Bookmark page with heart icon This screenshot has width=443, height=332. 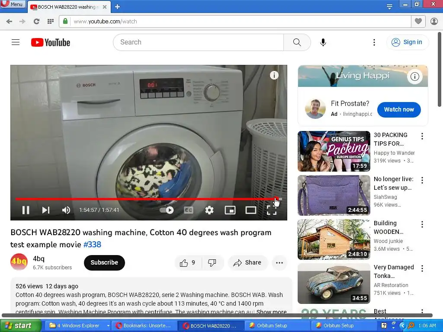tap(418, 21)
